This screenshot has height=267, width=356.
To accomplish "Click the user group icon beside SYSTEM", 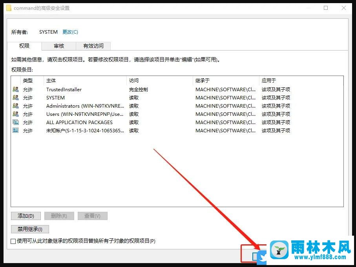I will [16, 97].
